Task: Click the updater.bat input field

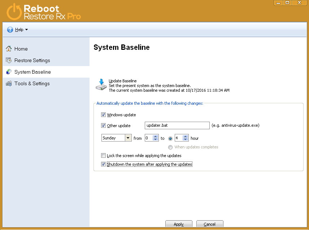Action: [177, 125]
